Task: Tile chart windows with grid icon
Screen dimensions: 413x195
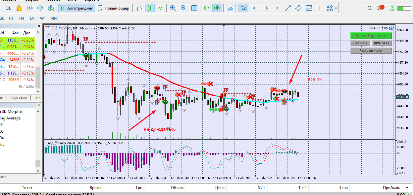Action: [x=194, y=8]
